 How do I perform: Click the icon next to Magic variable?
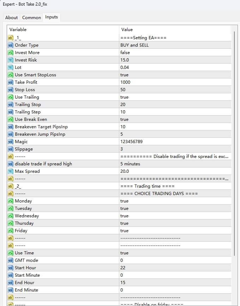tap(10, 142)
